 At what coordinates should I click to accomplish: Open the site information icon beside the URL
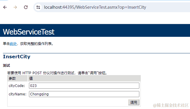38,7
